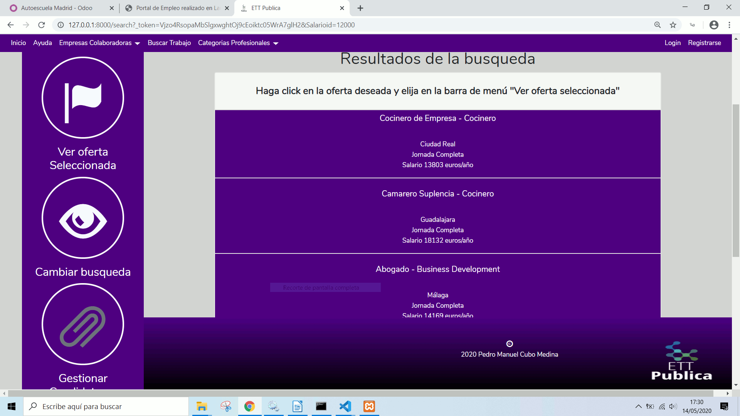This screenshot has width=740, height=416.
Task: Bookmark this page with the star icon
Action: point(673,25)
